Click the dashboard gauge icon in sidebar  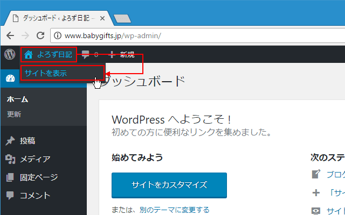pos(10,78)
